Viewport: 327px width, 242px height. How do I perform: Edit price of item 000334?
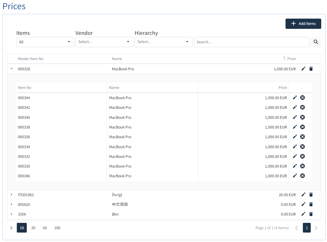(x=295, y=147)
